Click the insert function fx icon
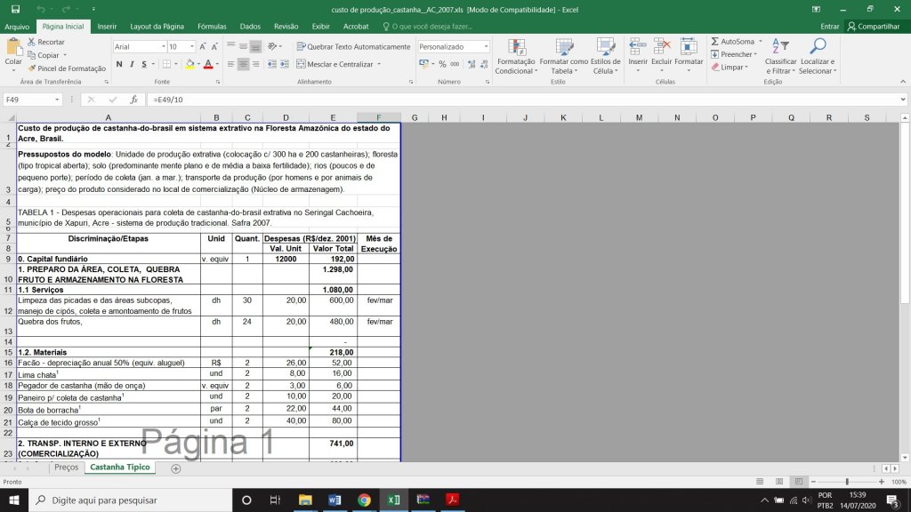This screenshot has height=512, width=911. pos(133,100)
